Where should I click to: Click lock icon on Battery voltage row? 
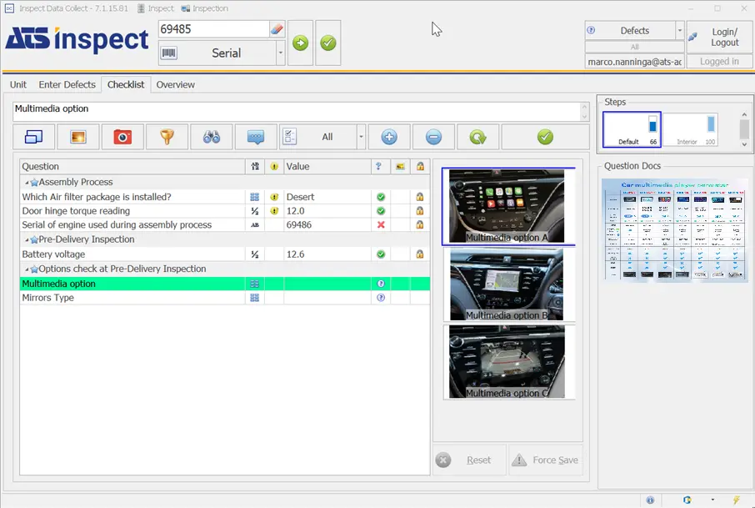[420, 254]
